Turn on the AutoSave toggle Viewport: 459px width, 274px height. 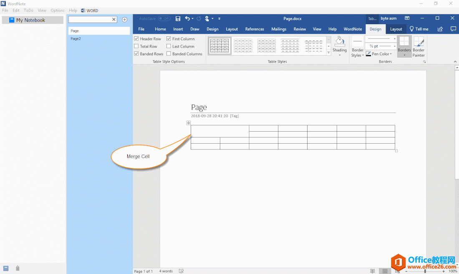(x=164, y=18)
